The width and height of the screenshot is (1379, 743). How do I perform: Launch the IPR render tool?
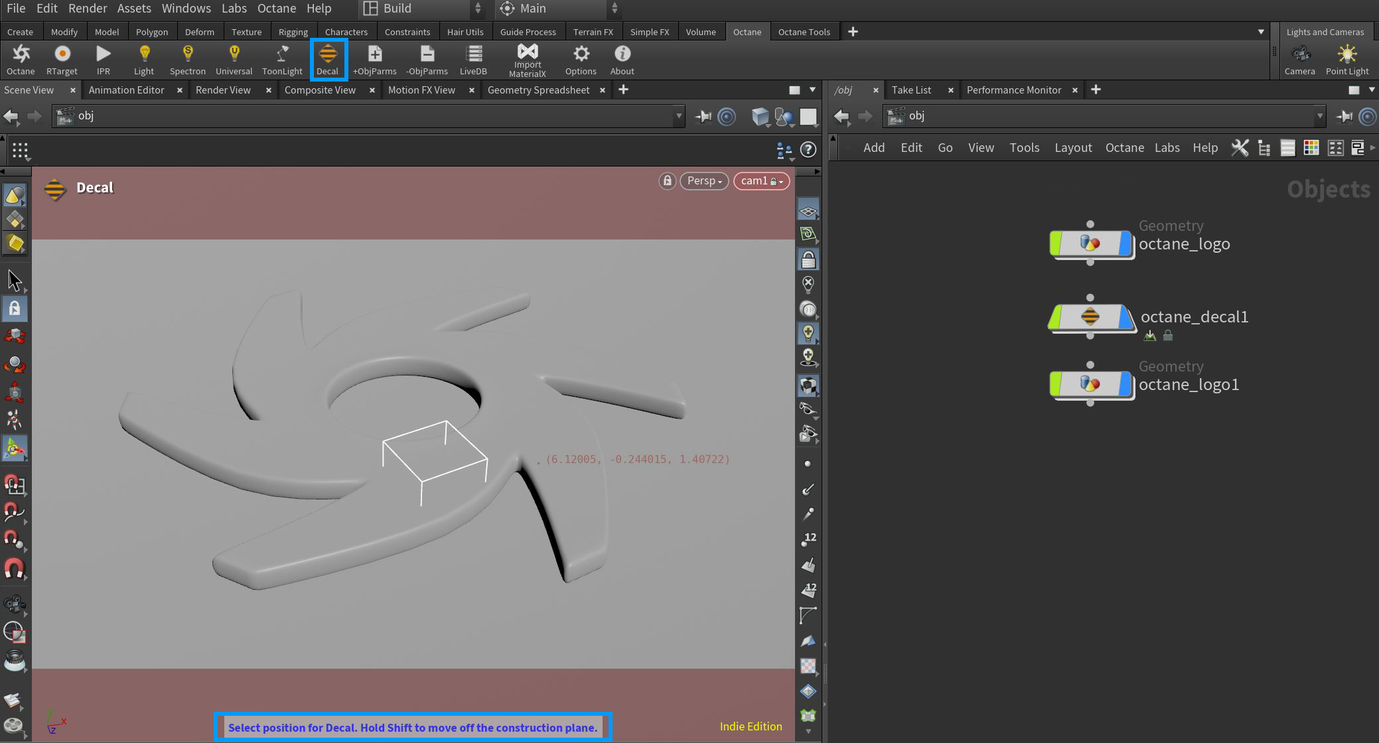(103, 54)
